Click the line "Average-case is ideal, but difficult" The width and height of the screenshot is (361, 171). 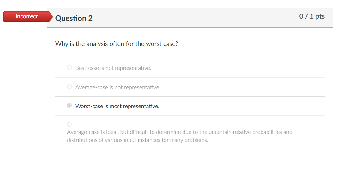pyautogui.click(x=179, y=132)
